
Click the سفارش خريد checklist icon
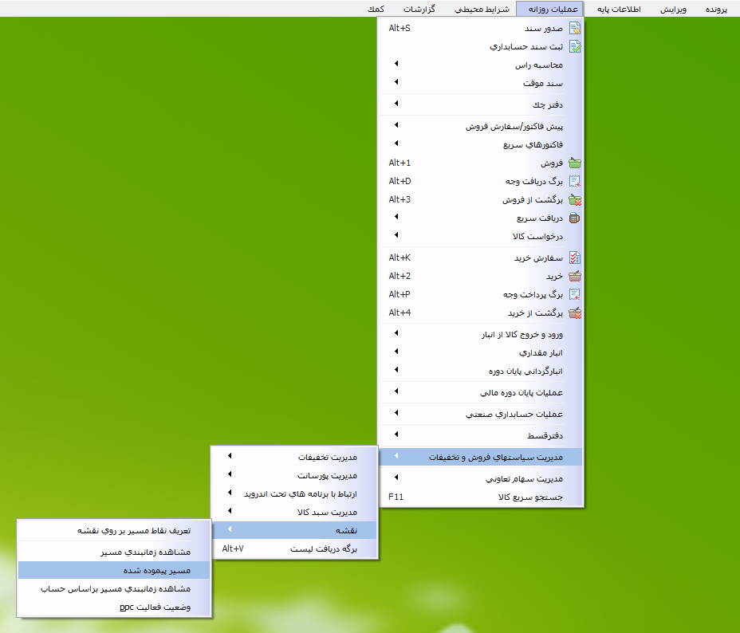[574, 258]
